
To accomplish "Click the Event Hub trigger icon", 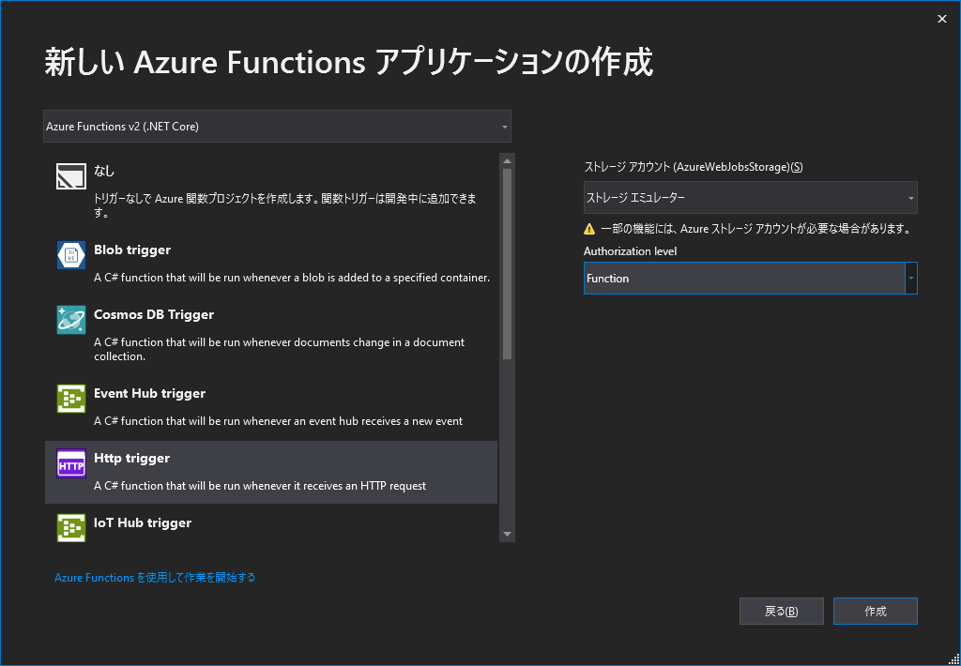I will tap(71, 399).
